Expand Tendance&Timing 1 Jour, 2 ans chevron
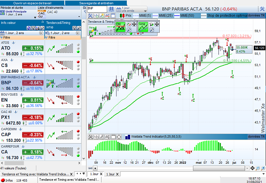 [78, 33]
